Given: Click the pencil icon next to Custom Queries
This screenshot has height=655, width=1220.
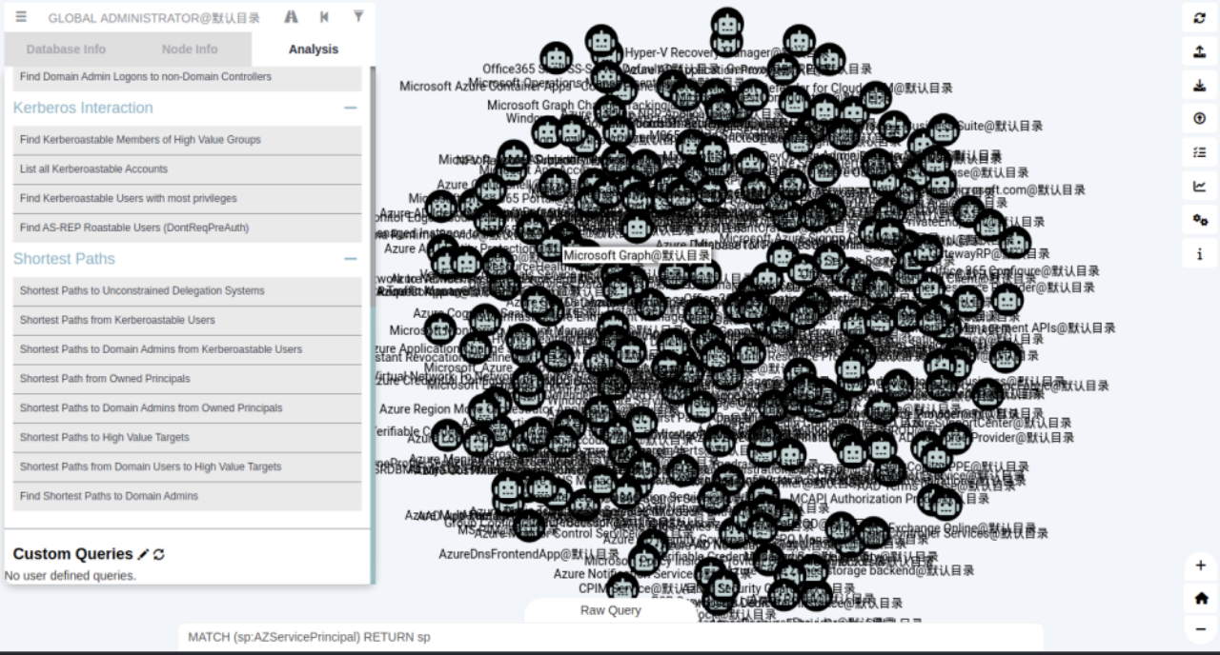Looking at the screenshot, I should click(x=144, y=554).
